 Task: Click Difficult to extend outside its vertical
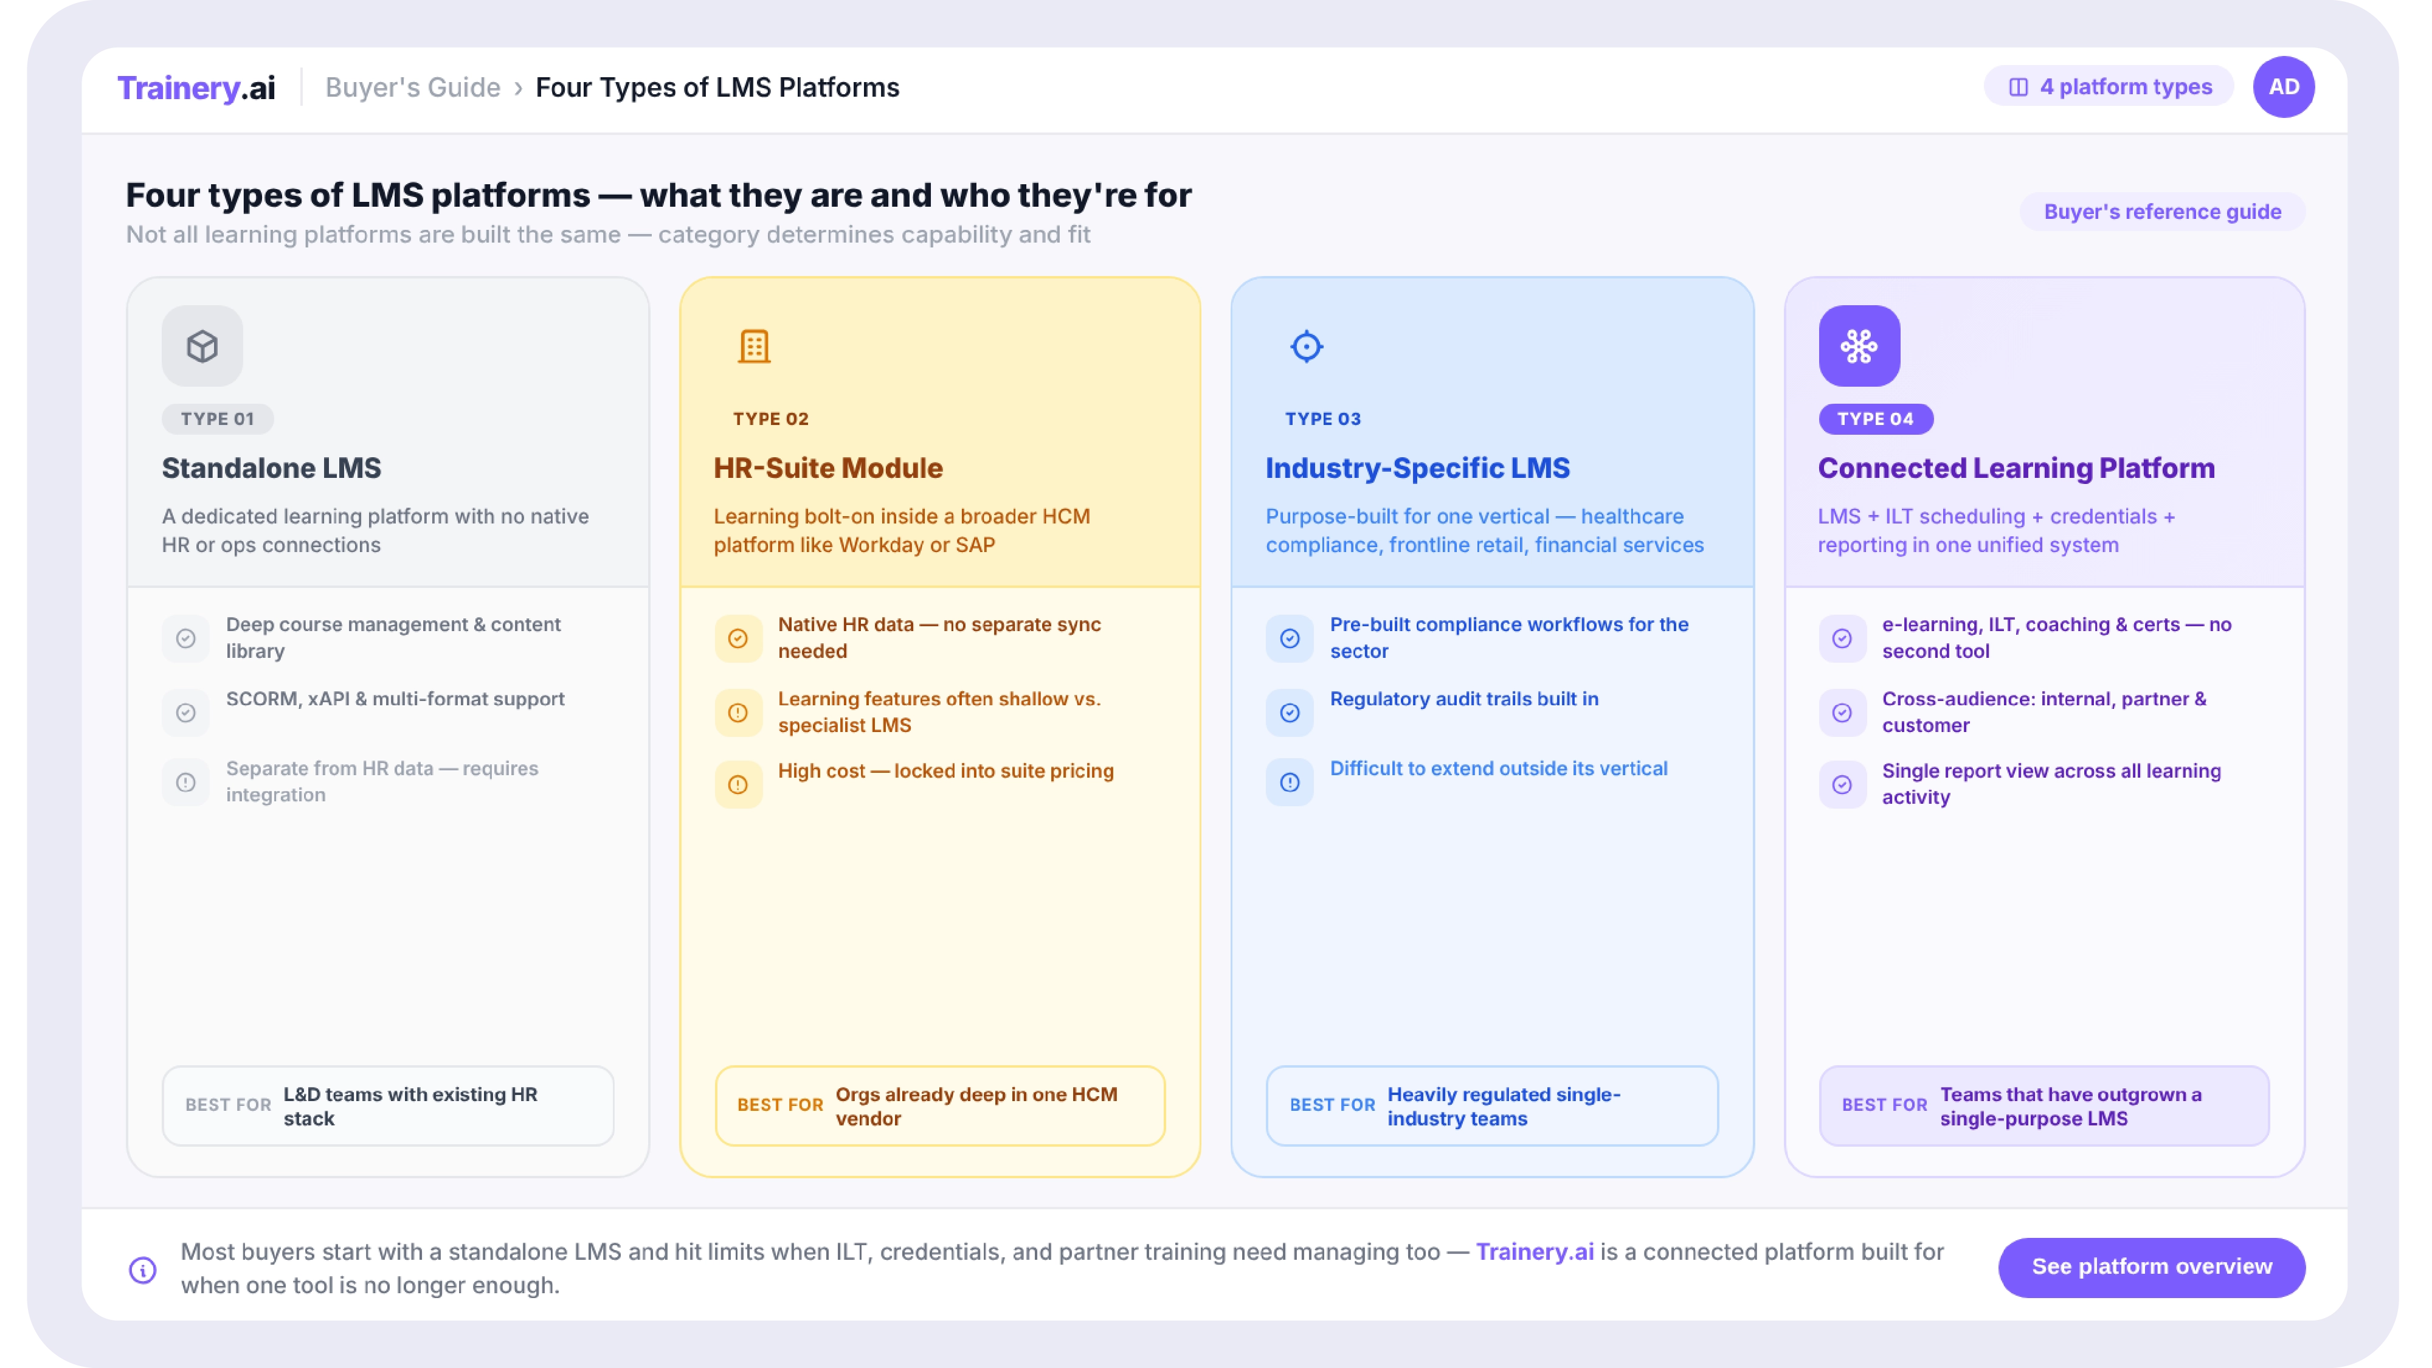pyautogui.click(x=1498, y=769)
